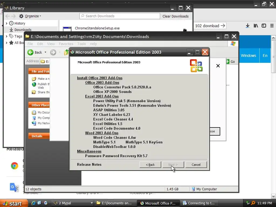Click Share this folder icon

[34, 92]
